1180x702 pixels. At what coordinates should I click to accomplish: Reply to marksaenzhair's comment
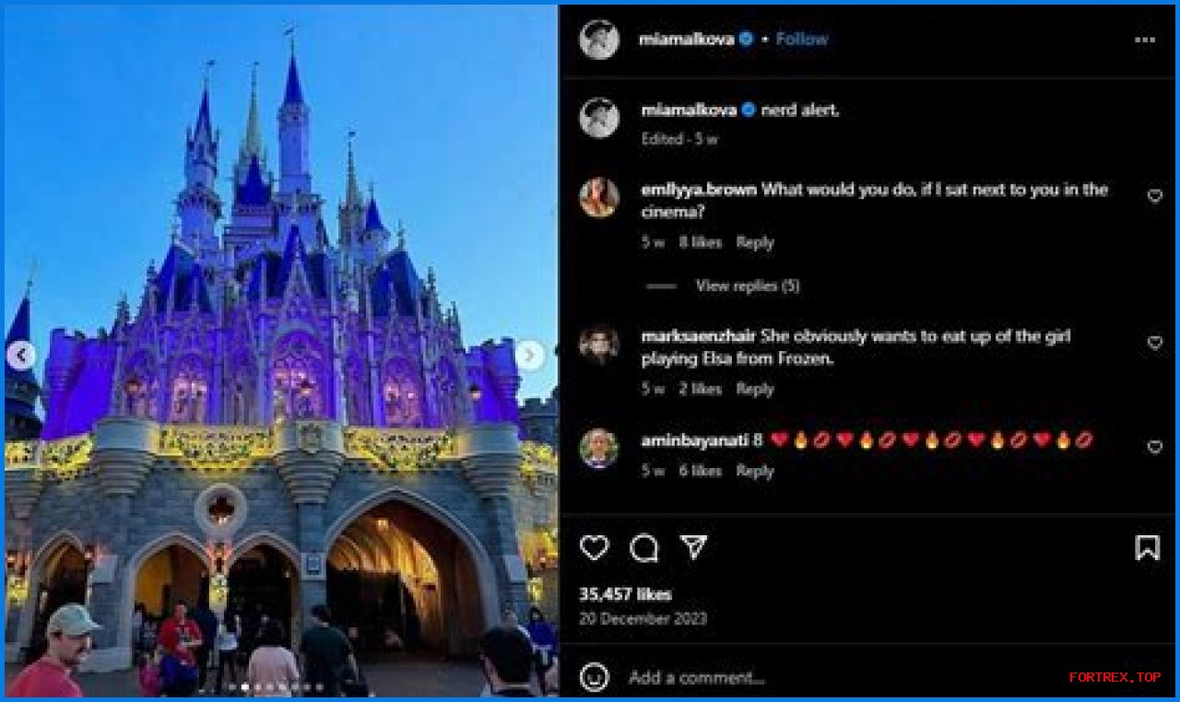tap(754, 389)
